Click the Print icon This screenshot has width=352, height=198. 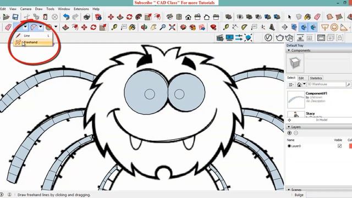click(x=87, y=17)
